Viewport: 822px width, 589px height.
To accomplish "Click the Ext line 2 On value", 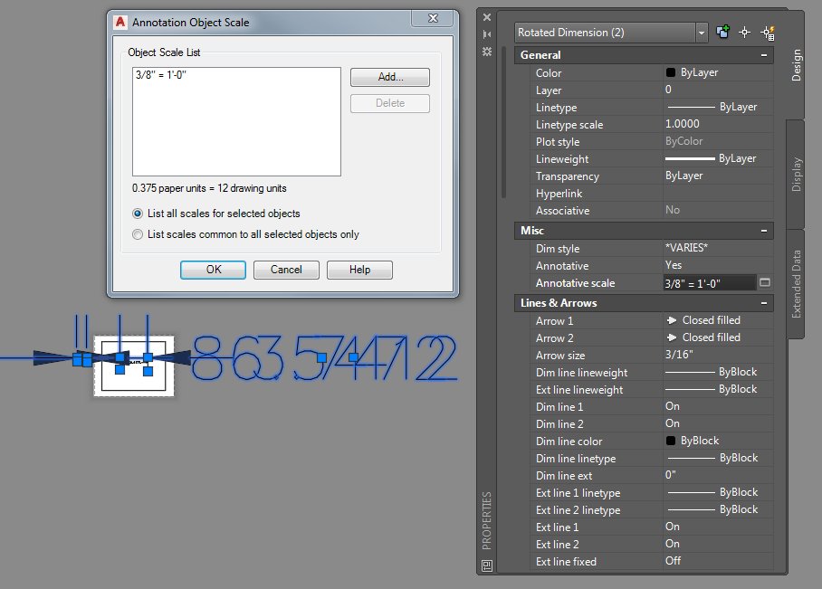I will (x=718, y=544).
